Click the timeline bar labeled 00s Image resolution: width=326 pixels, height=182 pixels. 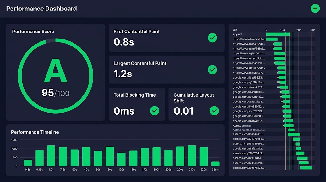[74, 158]
